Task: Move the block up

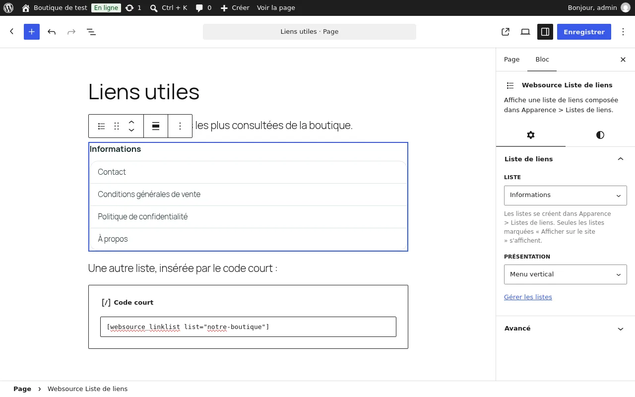Action: [x=131, y=122]
